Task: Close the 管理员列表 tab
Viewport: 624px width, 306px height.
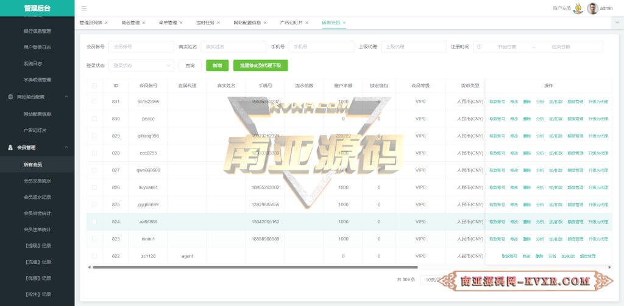Action: tap(106, 23)
